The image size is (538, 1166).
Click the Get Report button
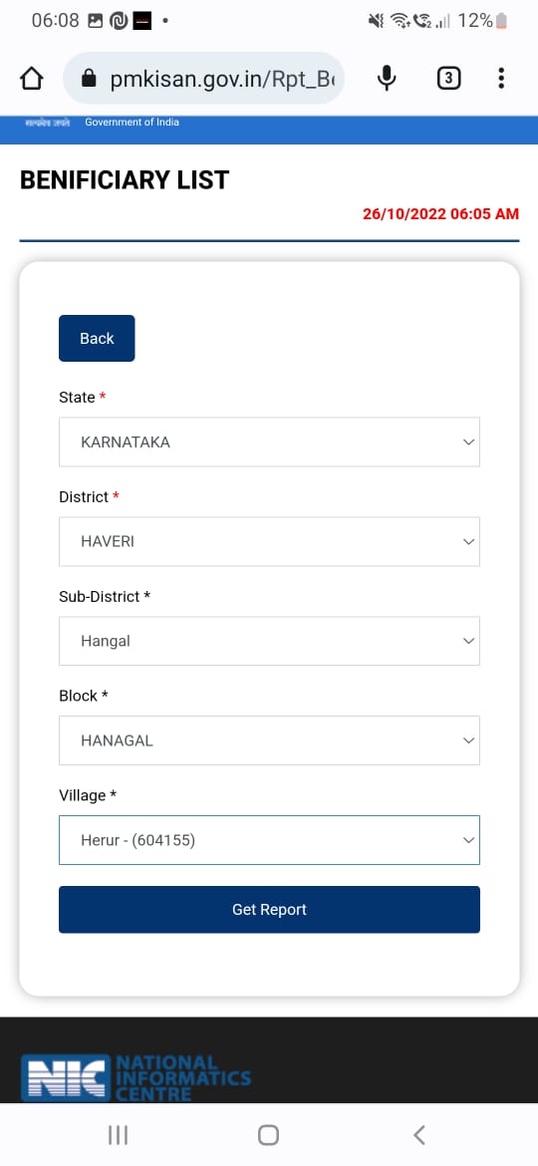(269, 910)
